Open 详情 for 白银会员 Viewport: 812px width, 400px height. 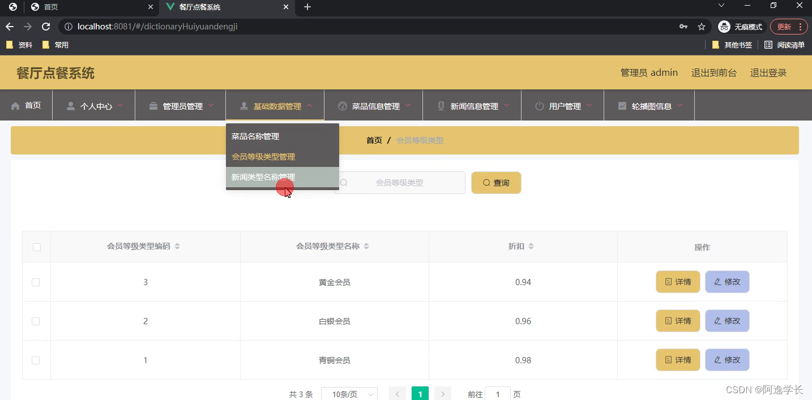[678, 321]
